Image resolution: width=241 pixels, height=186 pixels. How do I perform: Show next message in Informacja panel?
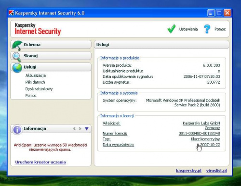(80, 128)
